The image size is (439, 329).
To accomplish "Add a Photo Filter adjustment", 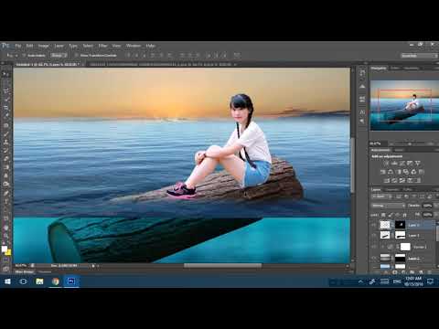I will 406,172.
